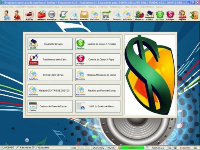Open the Fornecedores toolbar icon
This screenshot has width=200, height=150.
[x=18, y=15]
